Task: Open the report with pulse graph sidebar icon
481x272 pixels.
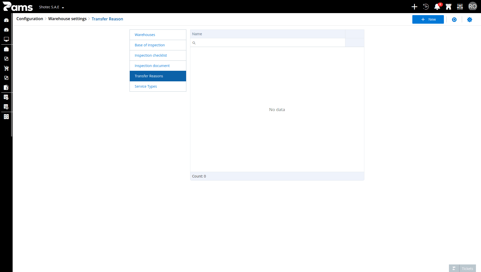Action: 6,107
